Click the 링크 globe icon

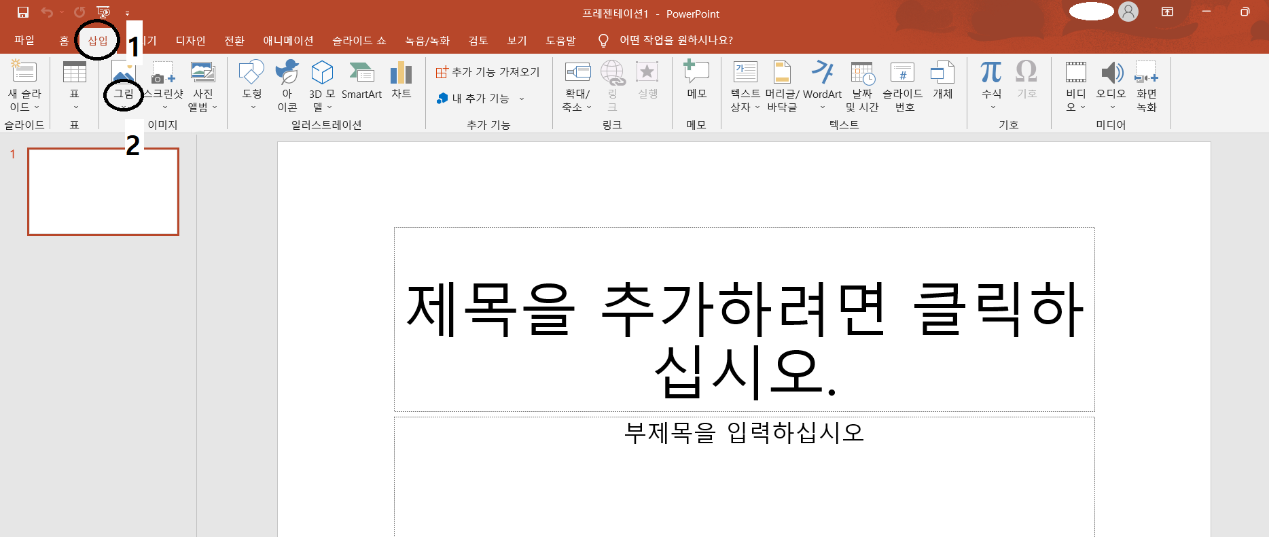pos(612,73)
